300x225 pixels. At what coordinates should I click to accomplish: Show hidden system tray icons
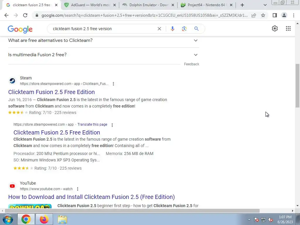click(x=249, y=219)
